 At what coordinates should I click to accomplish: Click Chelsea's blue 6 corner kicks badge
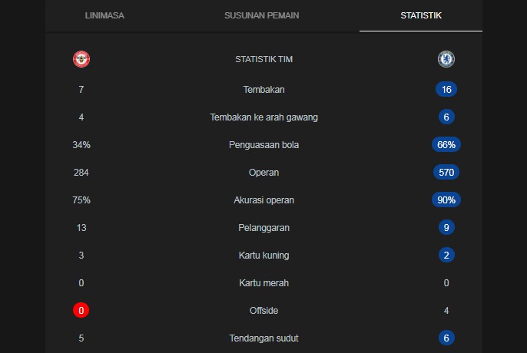446,338
